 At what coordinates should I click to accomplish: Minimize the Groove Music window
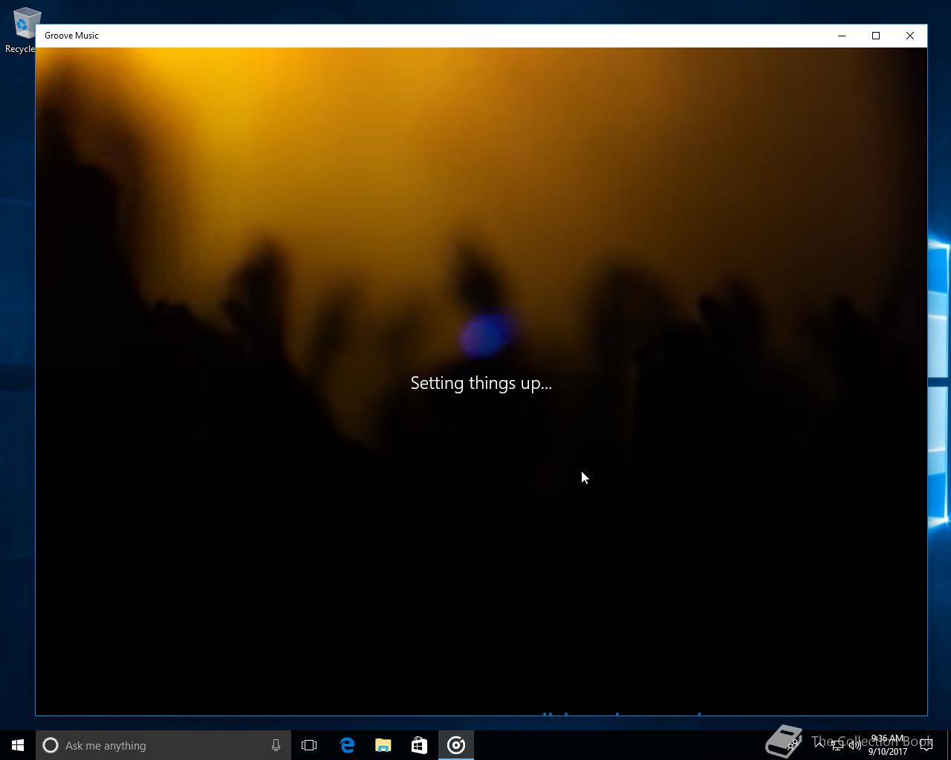tap(842, 36)
